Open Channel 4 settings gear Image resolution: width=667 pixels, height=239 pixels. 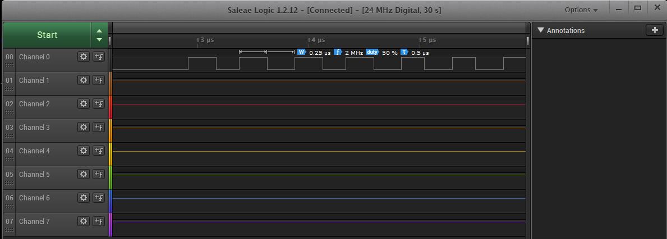[x=84, y=150]
